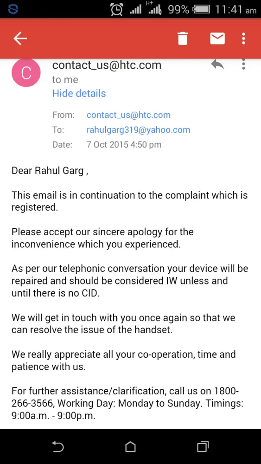Reply using the curved arrow icon
The width and height of the screenshot is (261, 464).
[x=217, y=64]
